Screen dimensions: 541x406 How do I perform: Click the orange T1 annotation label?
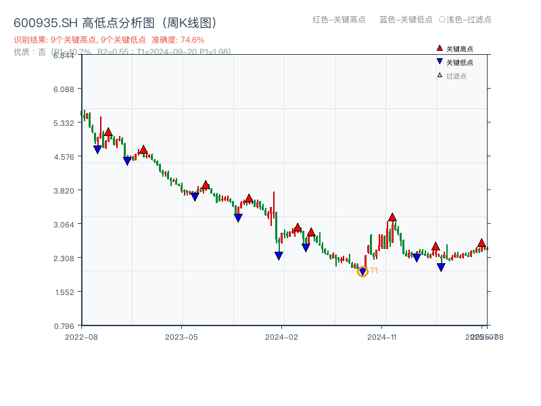374,271
